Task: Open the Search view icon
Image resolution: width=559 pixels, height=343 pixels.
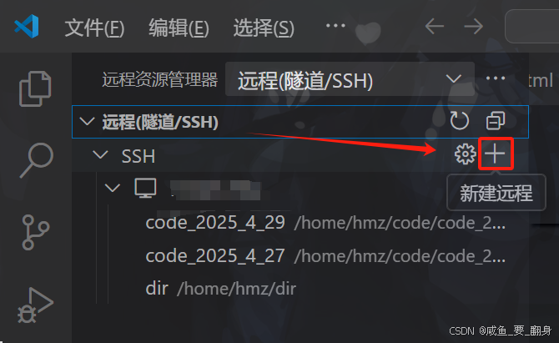Action: (x=37, y=159)
